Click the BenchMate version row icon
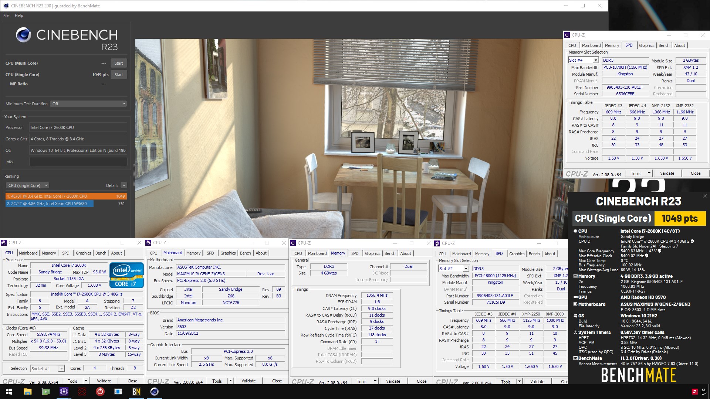The image size is (710, 399). tap(575, 358)
